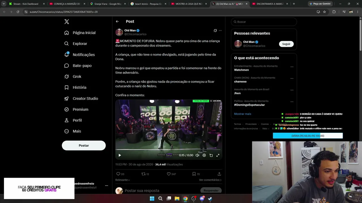Image resolution: width=362 pixels, height=203 pixels.
Task: Switch to the MOSTREI A CASA tab
Action: (x=189, y=4)
